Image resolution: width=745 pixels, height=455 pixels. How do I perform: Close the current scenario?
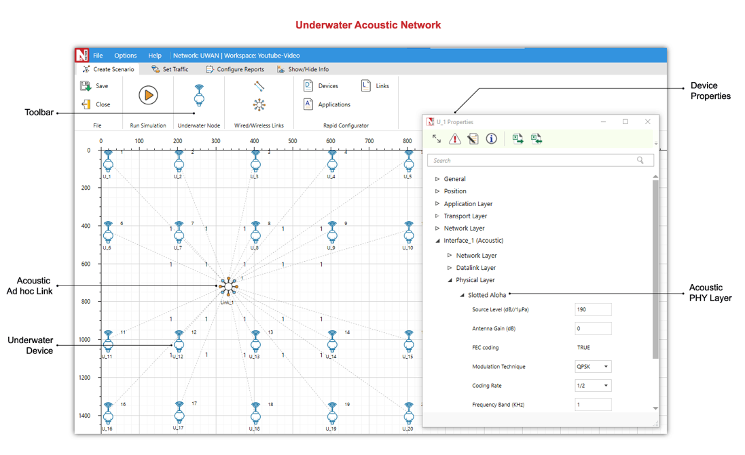95,104
